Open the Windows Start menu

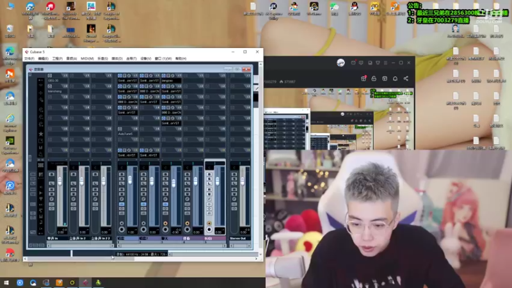click(6, 282)
